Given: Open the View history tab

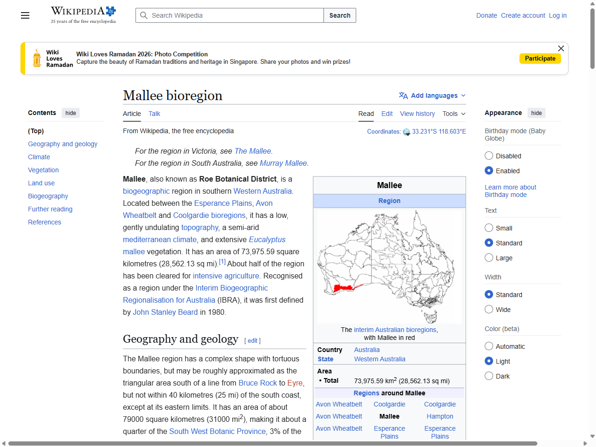Looking at the screenshot, I should (417, 114).
